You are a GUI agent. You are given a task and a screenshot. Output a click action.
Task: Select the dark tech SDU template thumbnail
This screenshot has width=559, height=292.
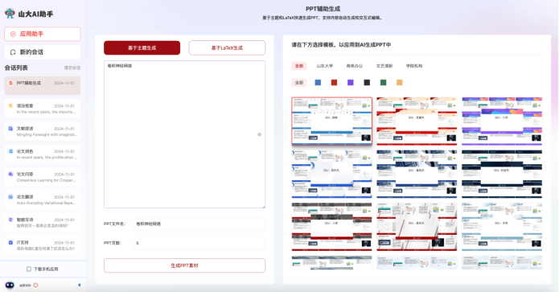coord(502,174)
